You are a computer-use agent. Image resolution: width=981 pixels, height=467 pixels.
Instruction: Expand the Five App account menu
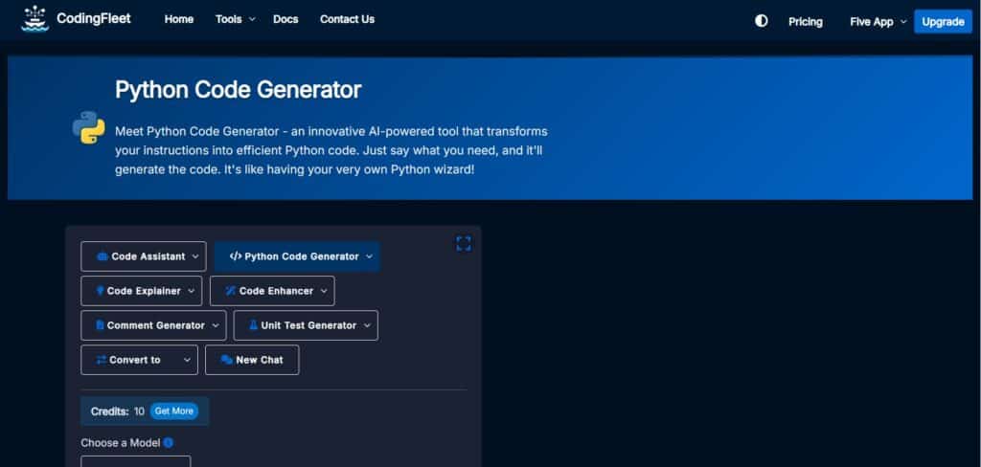click(878, 22)
